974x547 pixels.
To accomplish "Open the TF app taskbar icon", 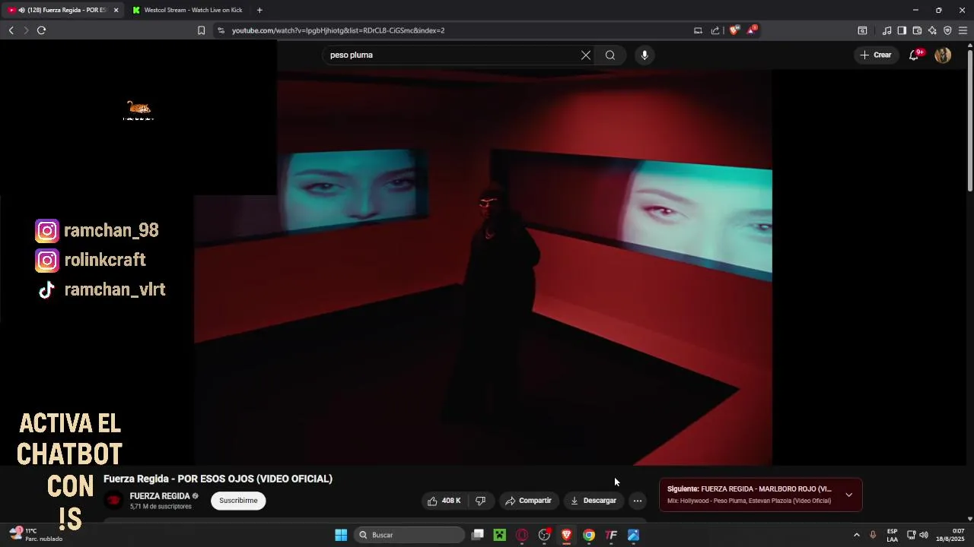I will coord(611,535).
